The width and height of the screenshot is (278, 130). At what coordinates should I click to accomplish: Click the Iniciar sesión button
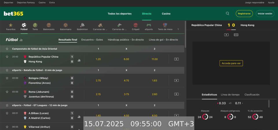265,14
